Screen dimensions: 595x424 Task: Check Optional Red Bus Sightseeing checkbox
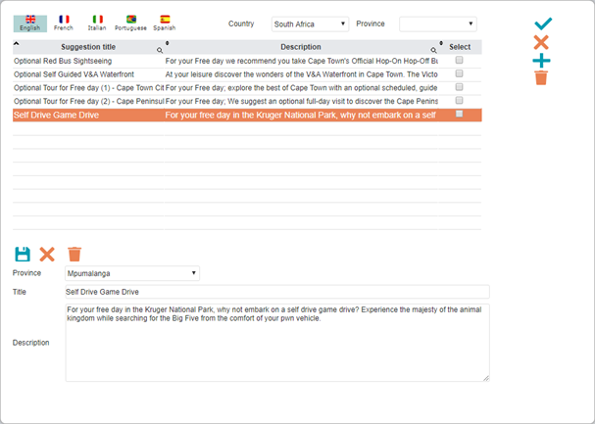point(459,60)
